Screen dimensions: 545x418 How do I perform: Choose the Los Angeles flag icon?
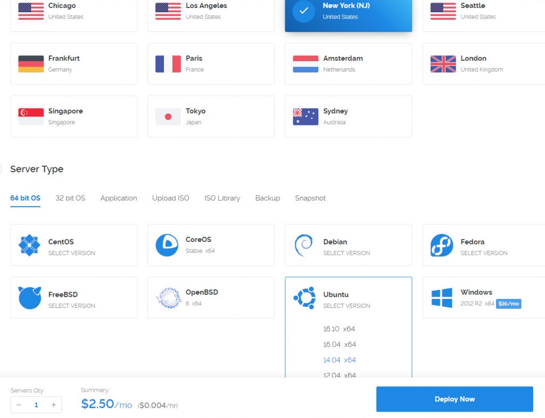click(x=168, y=11)
